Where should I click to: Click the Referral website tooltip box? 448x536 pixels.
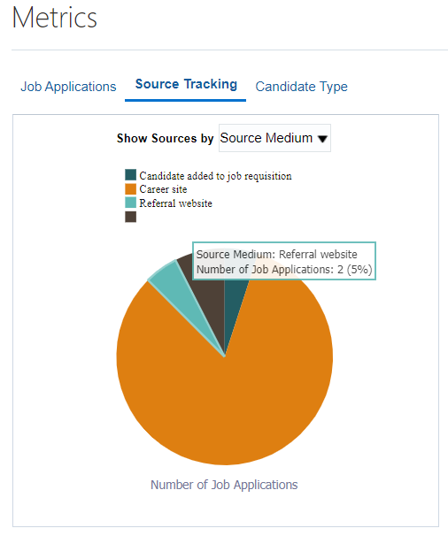[x=284, y=261]
